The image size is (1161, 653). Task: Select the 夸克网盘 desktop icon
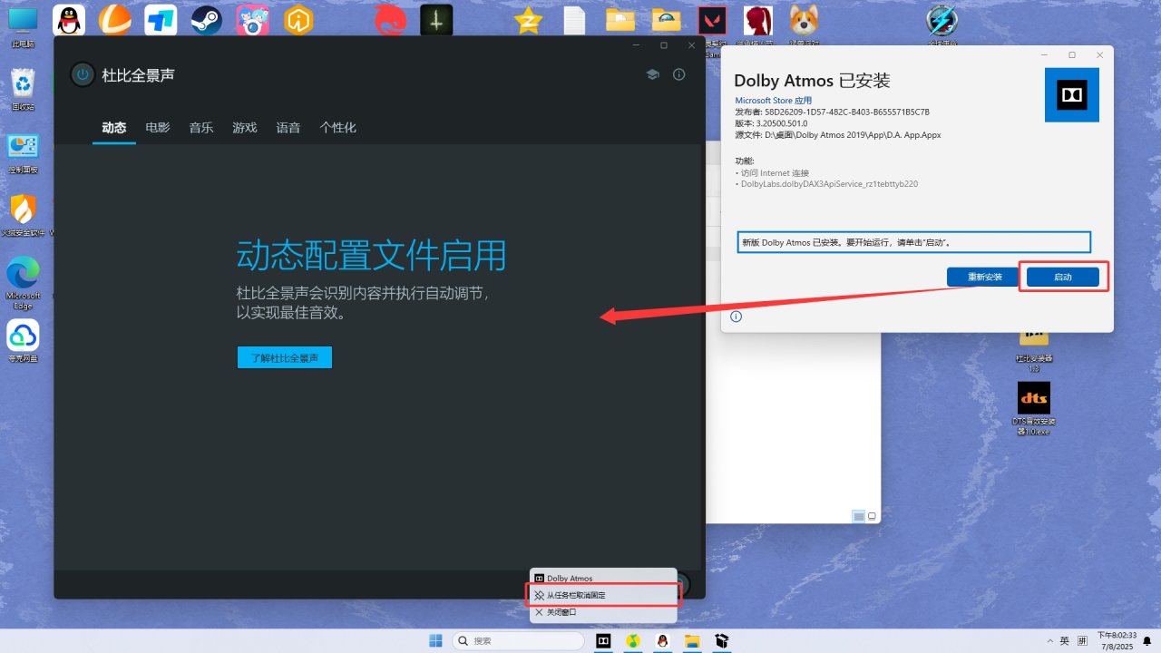[23, 342]
